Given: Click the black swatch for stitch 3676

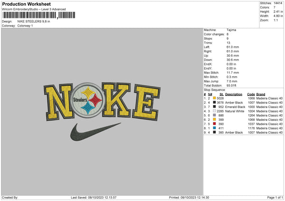Looking at the screenshot, I should click(214, 102).
